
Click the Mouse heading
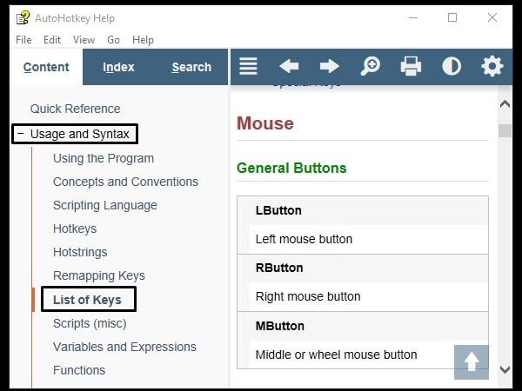coord(265,123)
